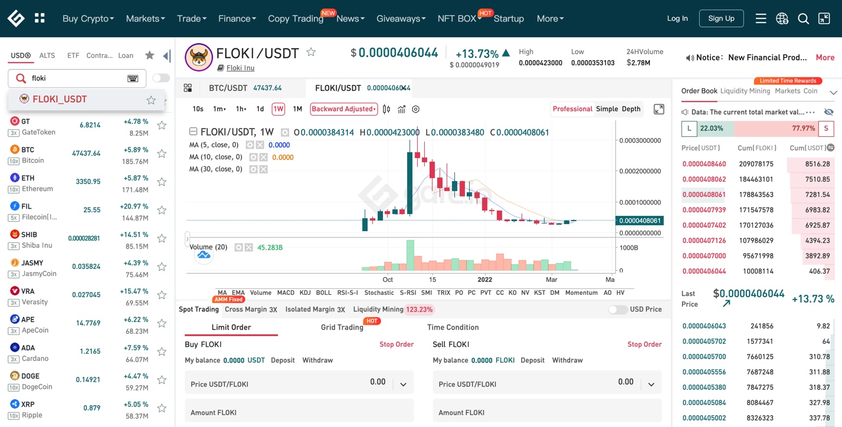842x427 pixels.
Task: Favorite FLOKI_USDT in search results
Action: (151, 100)
